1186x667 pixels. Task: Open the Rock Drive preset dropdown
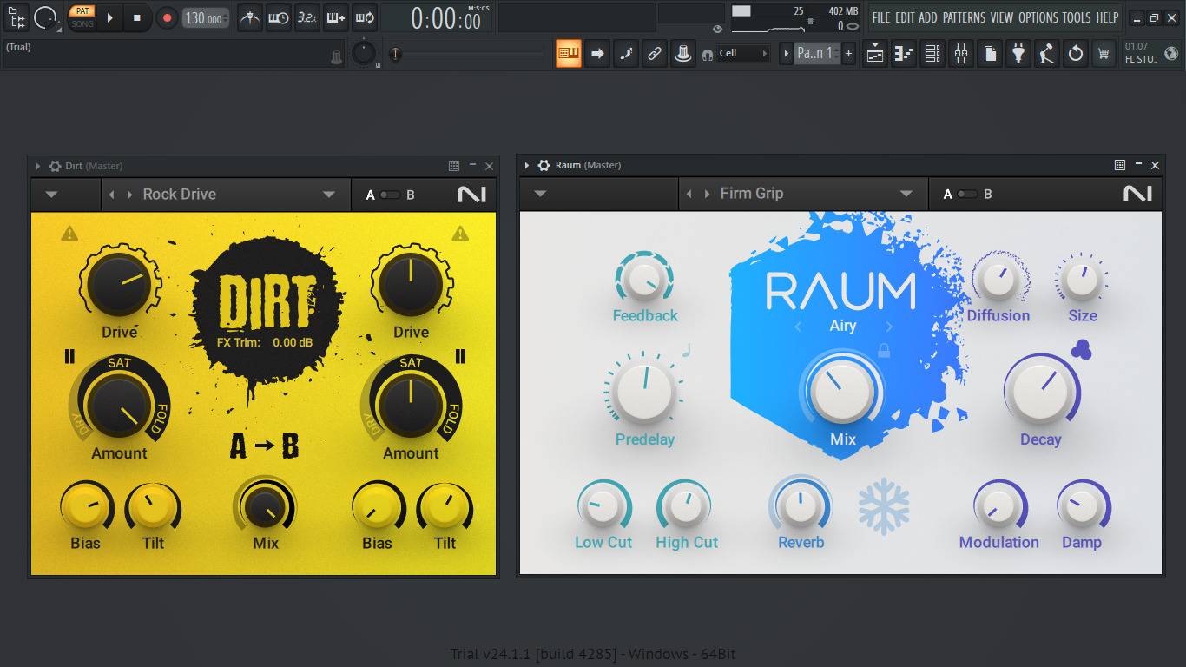click(x=329, y=195)
